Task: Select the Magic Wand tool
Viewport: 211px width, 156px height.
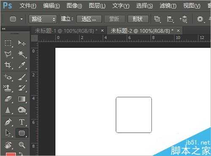Action: (22, 54)
